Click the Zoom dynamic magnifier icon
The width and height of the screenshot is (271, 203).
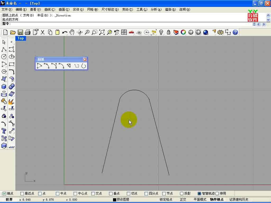pyautogui.click(x=87, y=32)
